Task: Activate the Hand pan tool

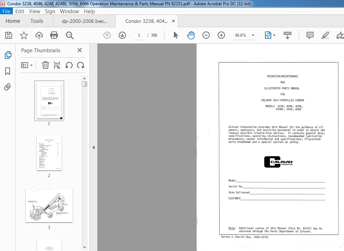Action: 191,35
